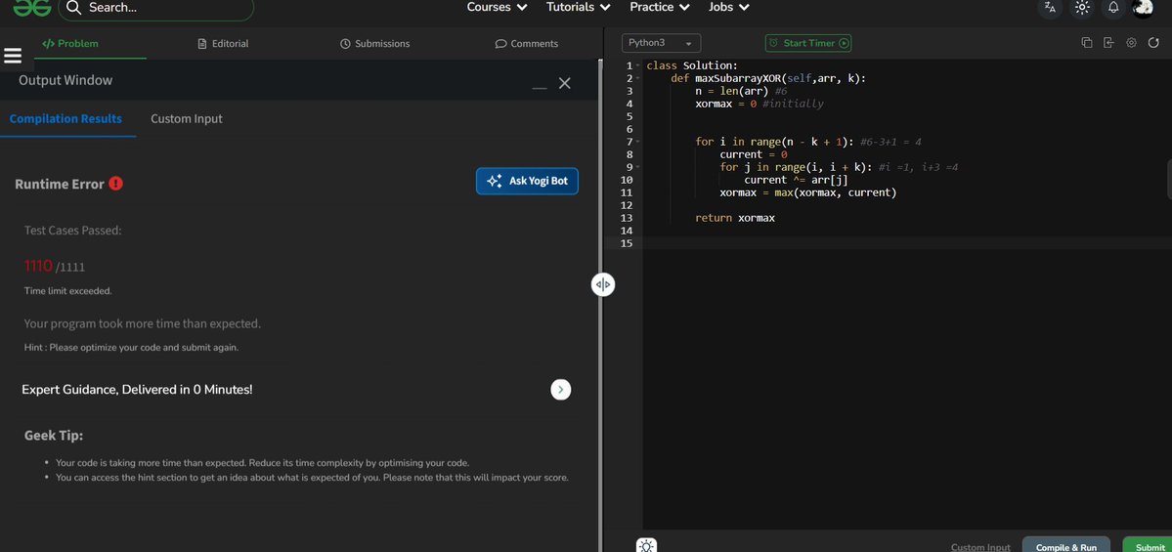Expand the Tutorials dropdown menu
1172x552 pixels.
pyautogui.click(x=579, y=8)
